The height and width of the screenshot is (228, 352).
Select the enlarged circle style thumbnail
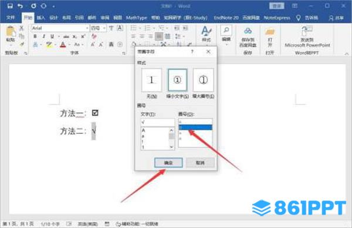(203, 80)
